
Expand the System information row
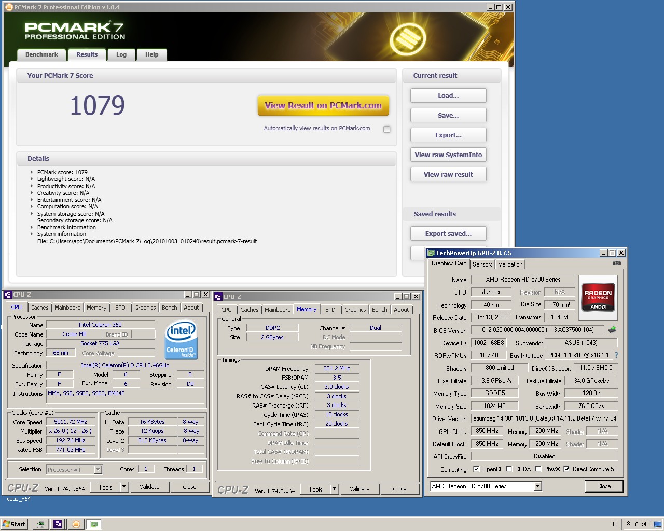point(31,234)
